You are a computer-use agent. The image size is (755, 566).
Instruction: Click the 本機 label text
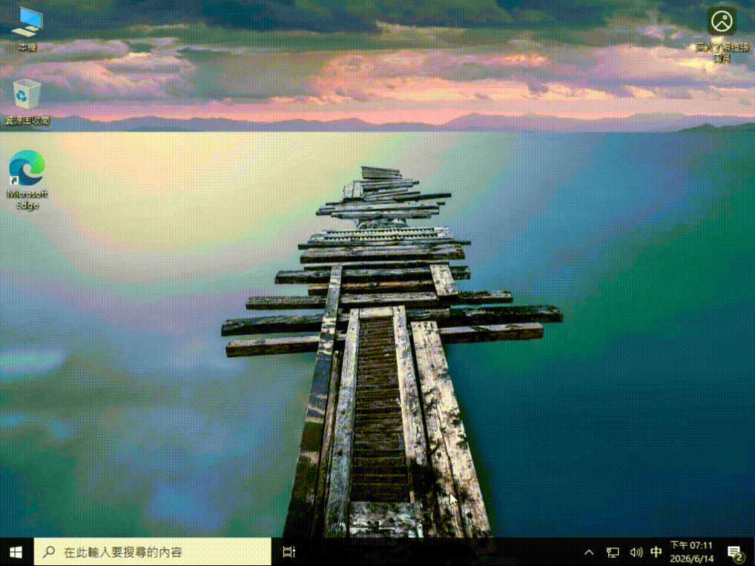[27, 47]
